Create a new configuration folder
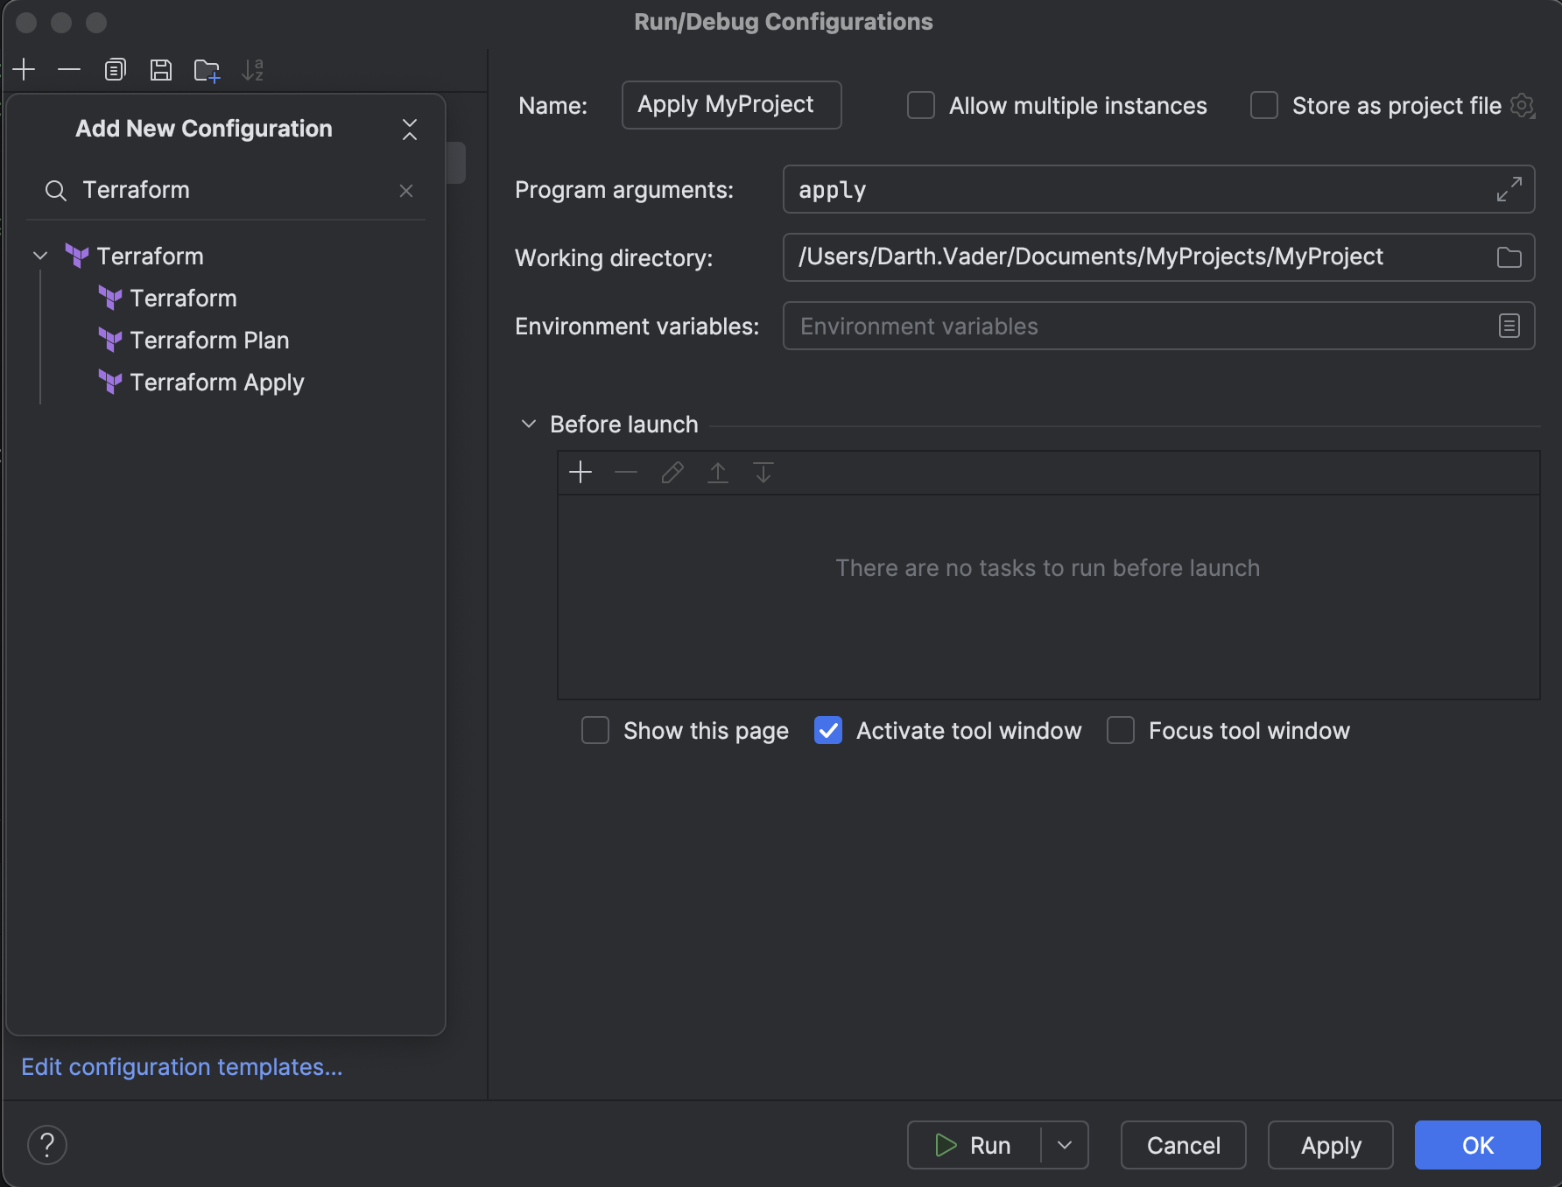Image resolution: width=1562 pixels, height=1187 pixels. 207,69
